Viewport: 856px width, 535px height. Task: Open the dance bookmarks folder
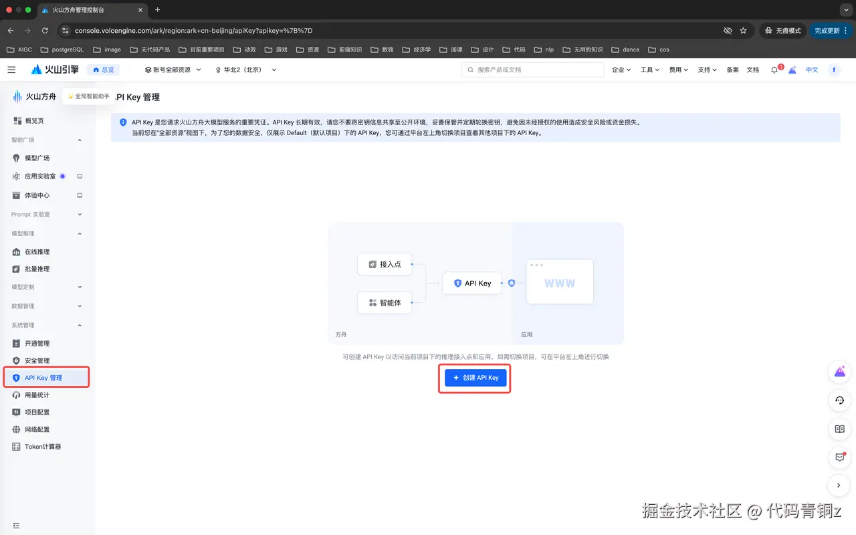pyautogui.click(x=625, y=49)
